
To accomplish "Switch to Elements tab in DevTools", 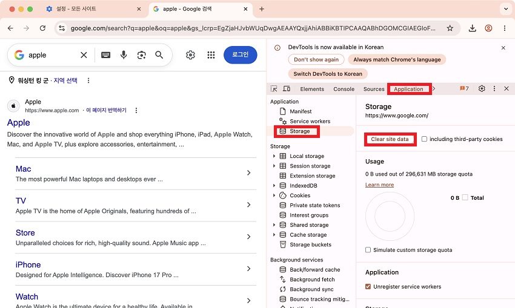I will coord(312,89).
